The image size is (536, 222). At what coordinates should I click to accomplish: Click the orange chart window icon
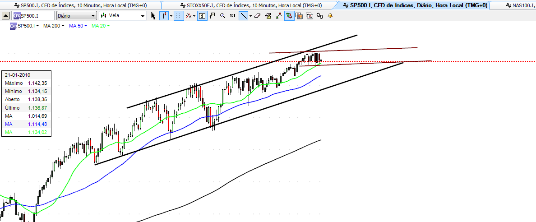tap(299, 16)
